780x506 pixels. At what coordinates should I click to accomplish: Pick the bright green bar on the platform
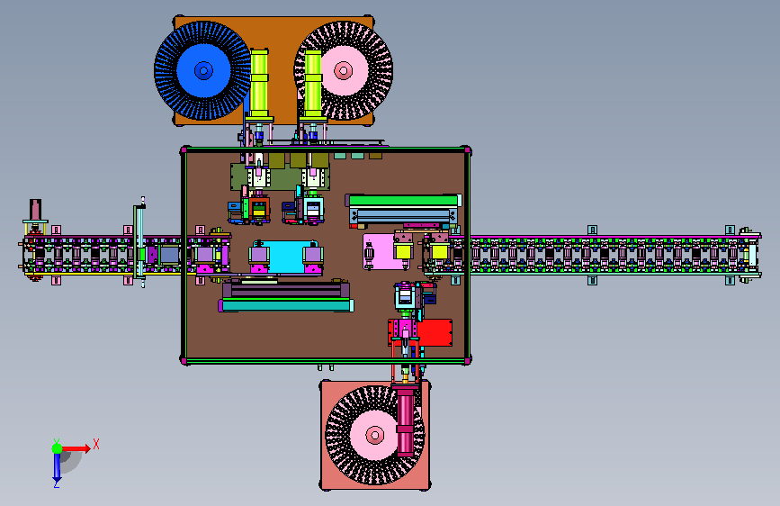click(403, 201)
